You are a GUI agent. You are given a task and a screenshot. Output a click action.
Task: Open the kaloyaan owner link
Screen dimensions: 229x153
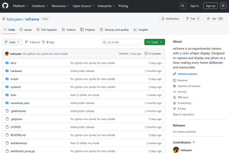point(14,19)
